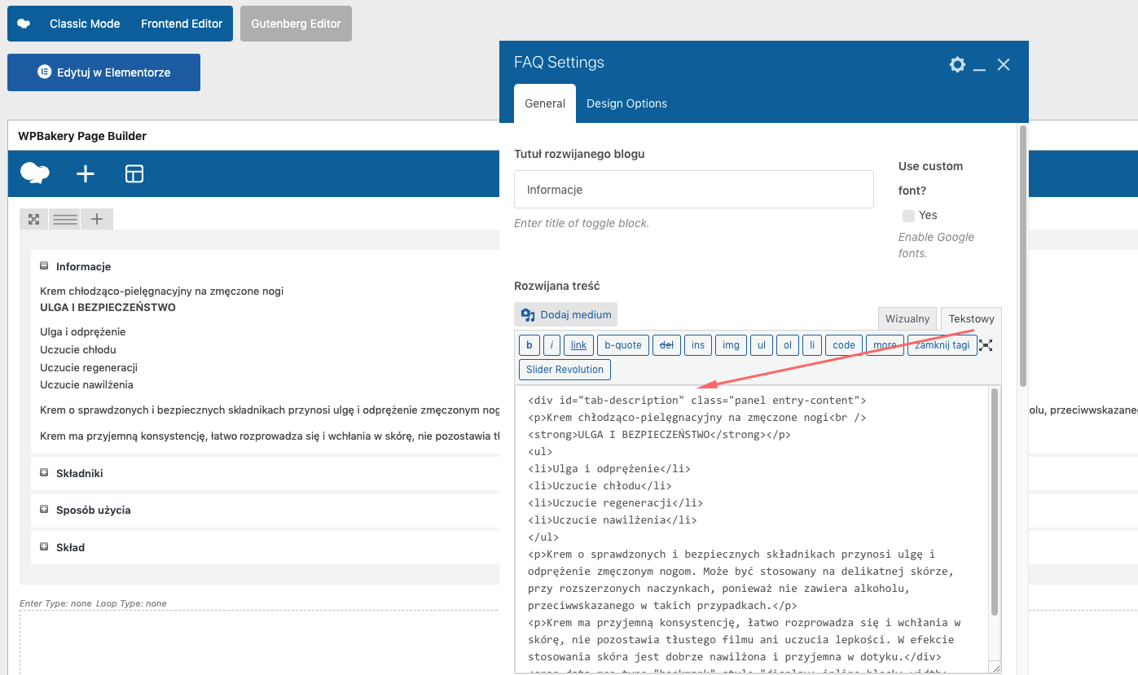Image resolution: width=1138 pixels, height=675 pixels.
Task: Click the Informacje title input field
Action: (x=694, y=189)
